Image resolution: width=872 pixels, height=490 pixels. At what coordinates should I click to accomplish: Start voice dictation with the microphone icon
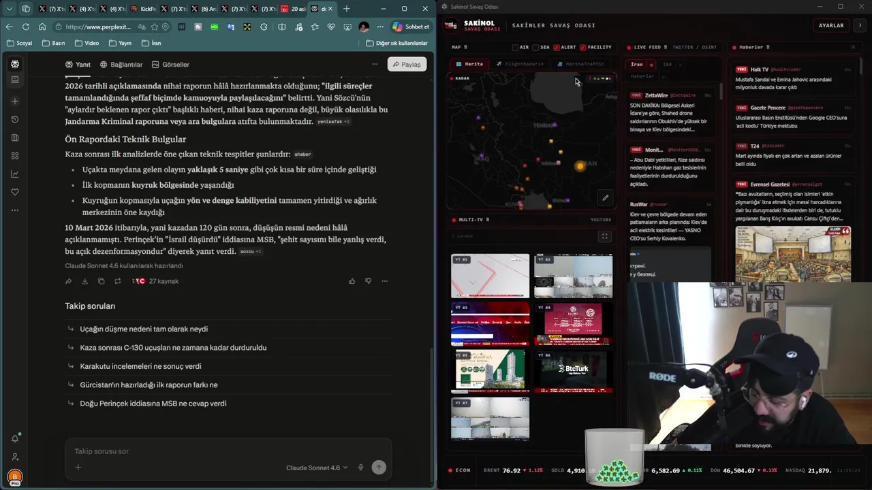click(x=360, y=468)
